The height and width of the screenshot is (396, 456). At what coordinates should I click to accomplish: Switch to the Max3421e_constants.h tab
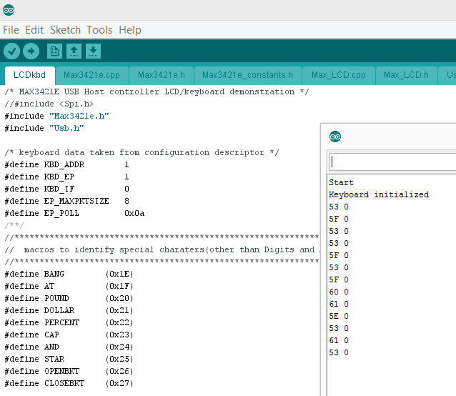[x=248, y=75]
